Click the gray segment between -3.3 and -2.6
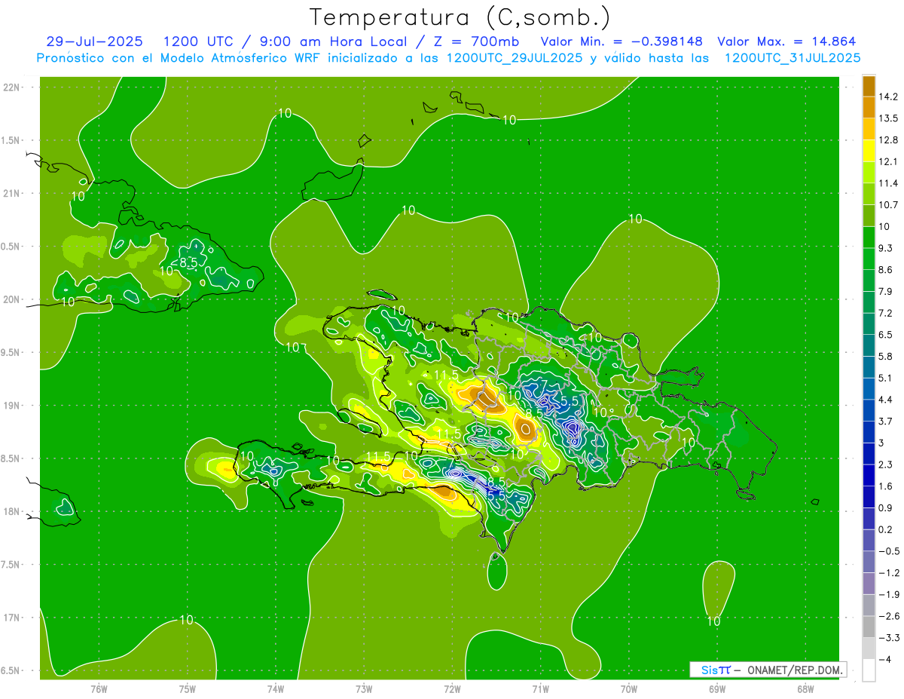The width and height of the screenshot is (904, 699). pos(869,627)
